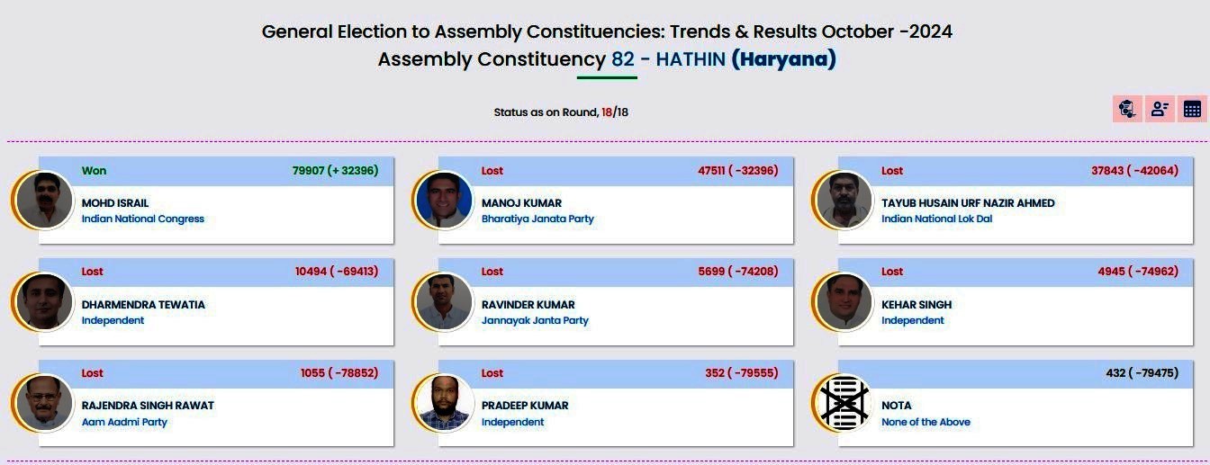
Task: Click the Won status on Mohd Israil's card
Action: pyautogui.click(x=94, y=171)
